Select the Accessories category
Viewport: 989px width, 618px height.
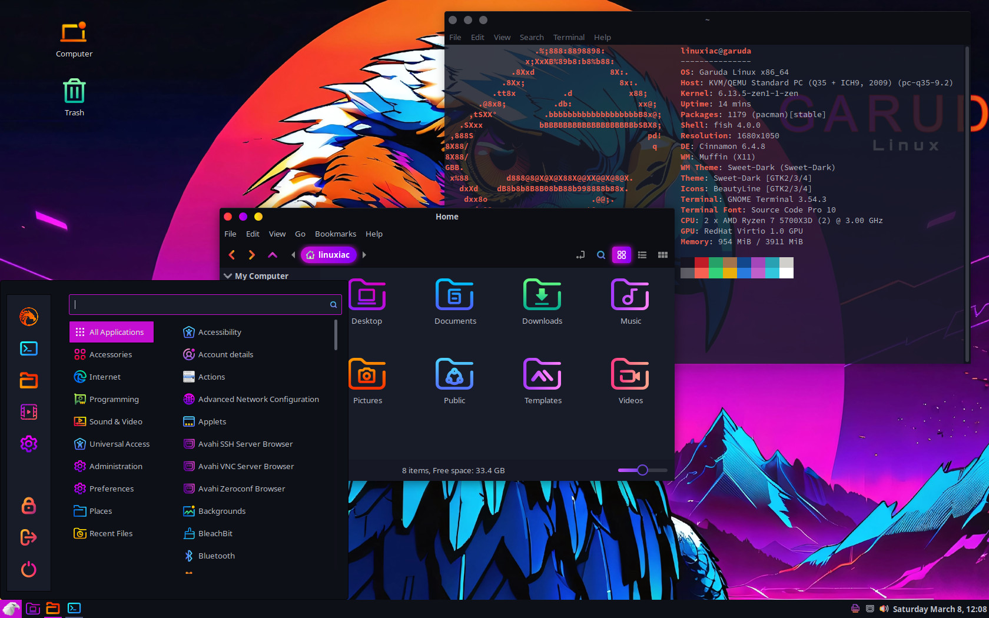[111, 354]
